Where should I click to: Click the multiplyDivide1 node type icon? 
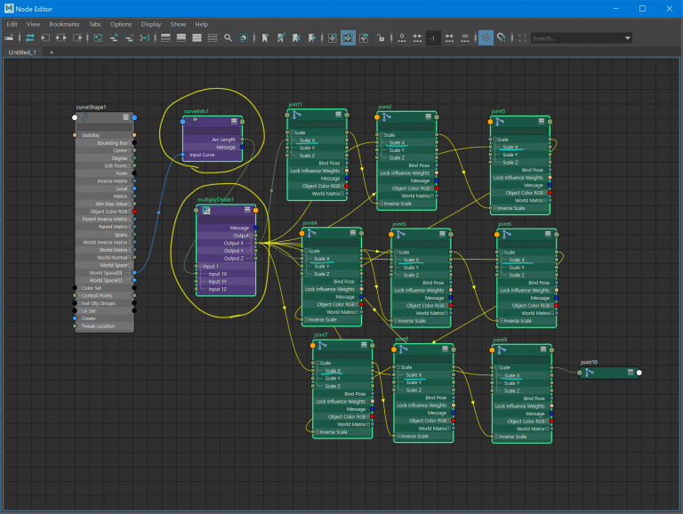pos(206,211)
